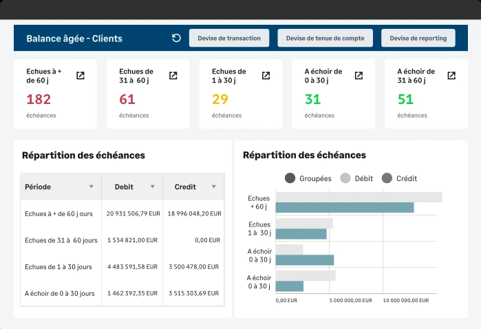Expand the Période column filter arrow
Viewport: 481px width, 329px height.
(91, 187)
